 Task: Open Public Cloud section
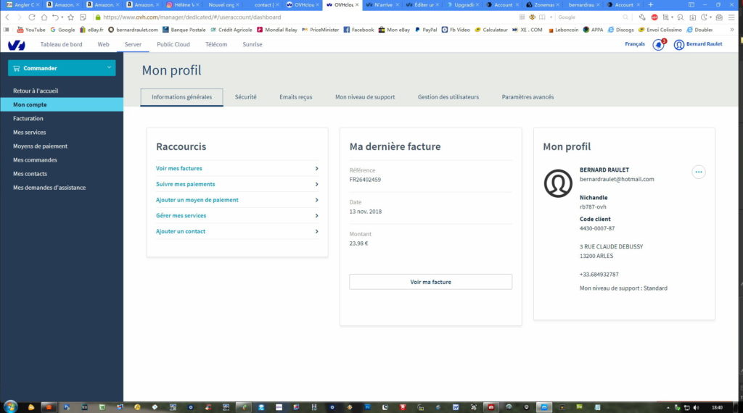(x=173, y=44)
